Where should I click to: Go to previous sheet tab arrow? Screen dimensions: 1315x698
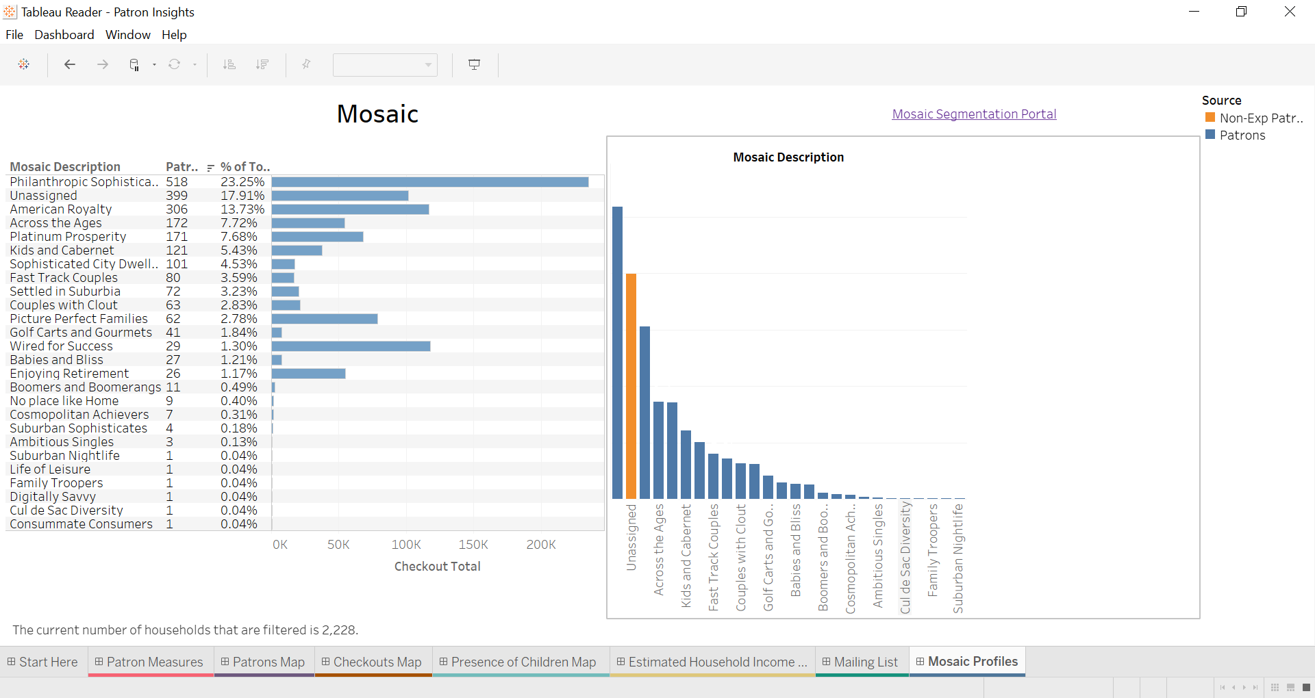point(1233,688)
